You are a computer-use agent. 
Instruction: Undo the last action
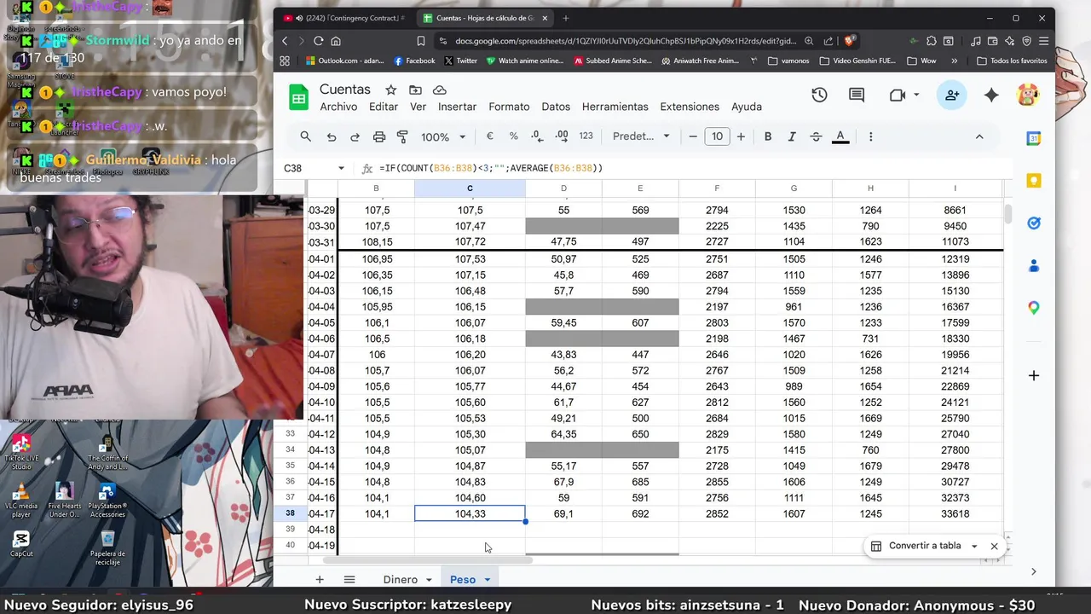(332, 136)
